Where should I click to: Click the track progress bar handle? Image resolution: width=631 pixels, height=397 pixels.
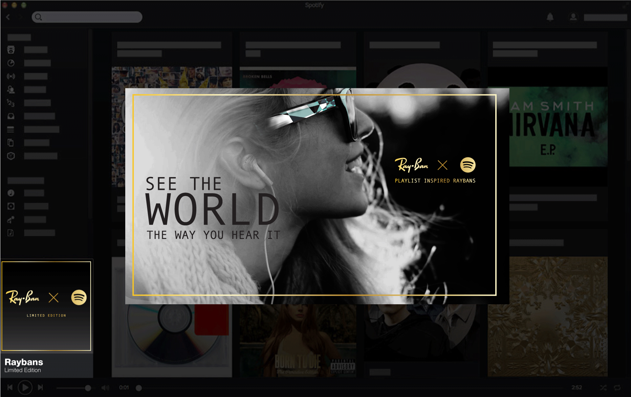[x=139, y=388]
